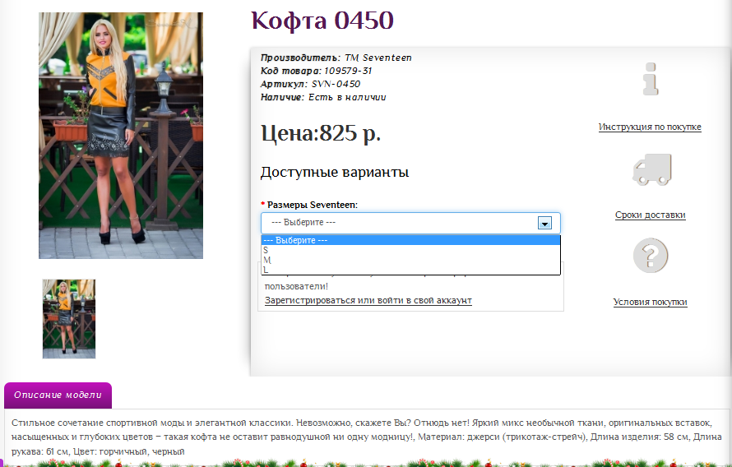
Task: Choose size S from the dropdown list
Action: coord(410,250)
